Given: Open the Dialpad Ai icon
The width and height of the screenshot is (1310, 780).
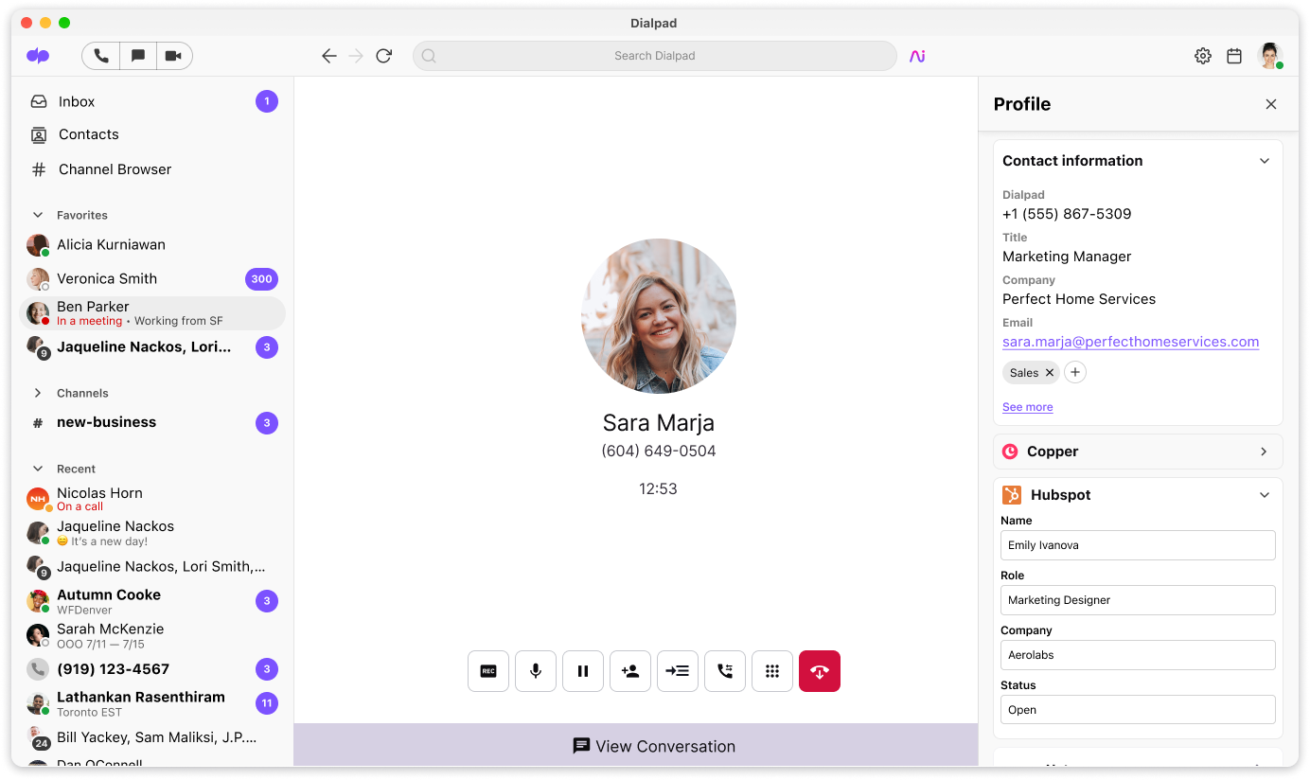Looking at the screenshot, I should 916,56.
